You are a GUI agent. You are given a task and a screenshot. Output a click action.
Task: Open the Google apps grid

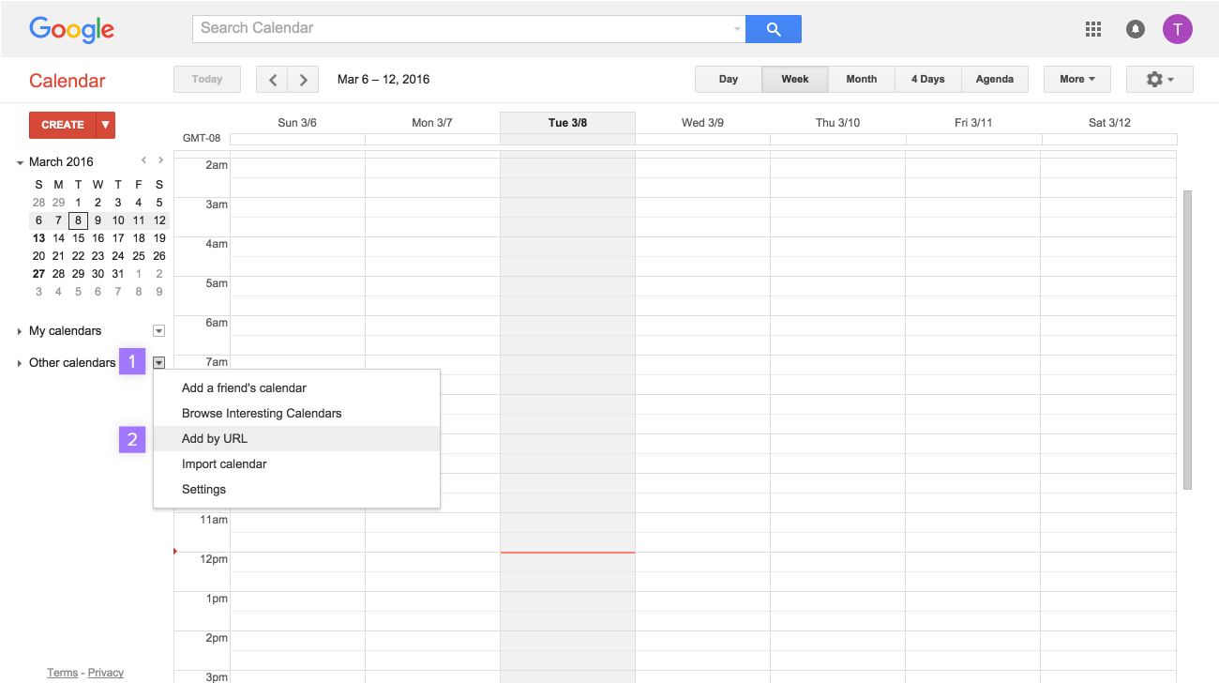tap(1092, 29)
